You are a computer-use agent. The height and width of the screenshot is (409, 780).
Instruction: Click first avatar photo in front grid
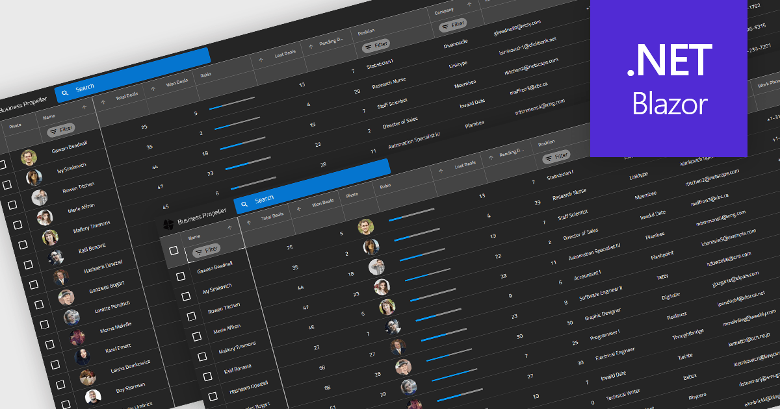pos(365,227)
